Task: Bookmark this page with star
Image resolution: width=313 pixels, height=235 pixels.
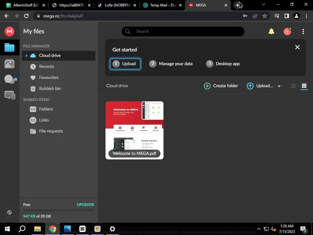Action: [265, 16]
